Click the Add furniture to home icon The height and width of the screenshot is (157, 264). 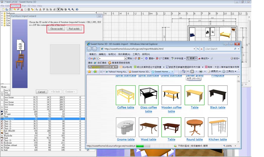pyautogui.click(x=37, y=10)
